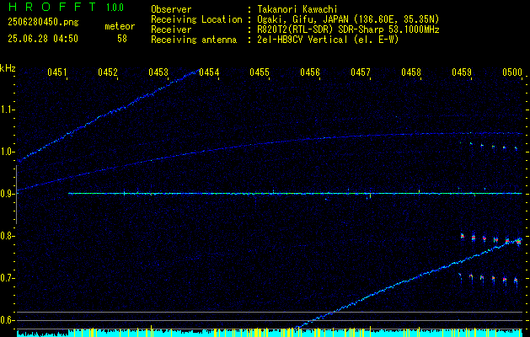Click the 0.6 kHz axis label

7,320
